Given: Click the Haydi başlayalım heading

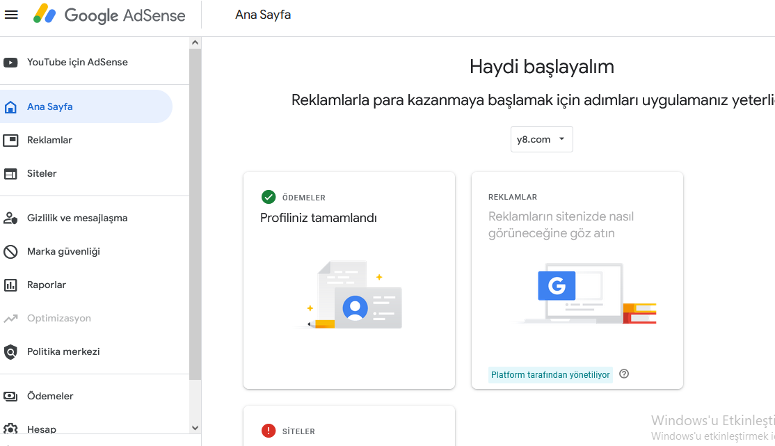Looking at the screenshot, I should (x=542, y=67).
